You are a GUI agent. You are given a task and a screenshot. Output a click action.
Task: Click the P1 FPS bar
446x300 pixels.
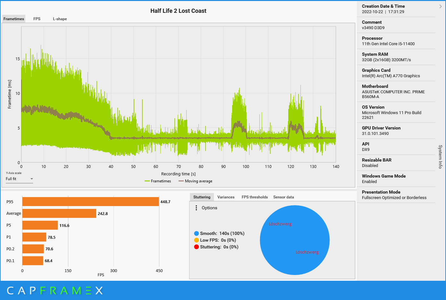[x=34, y=237]
